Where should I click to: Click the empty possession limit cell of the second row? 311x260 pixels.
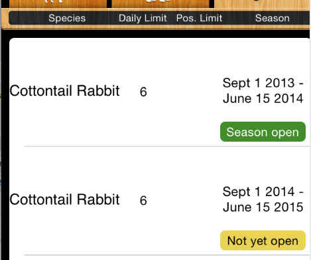tap(199, 200)
